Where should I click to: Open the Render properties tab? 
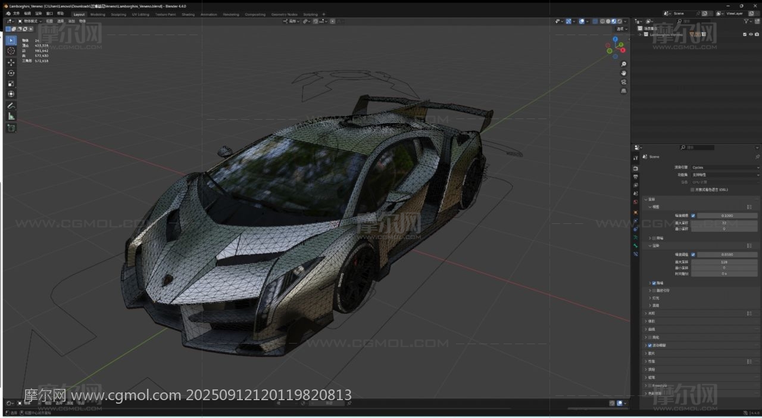point(636,169)
